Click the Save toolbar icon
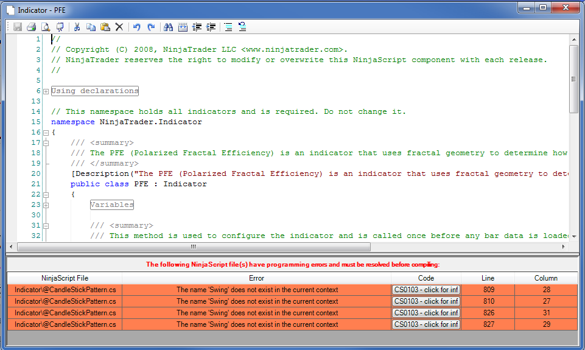 click(x=18, y=27)
